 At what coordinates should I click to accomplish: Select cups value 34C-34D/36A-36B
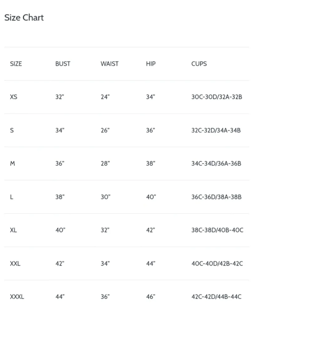(x=216, y=163)
